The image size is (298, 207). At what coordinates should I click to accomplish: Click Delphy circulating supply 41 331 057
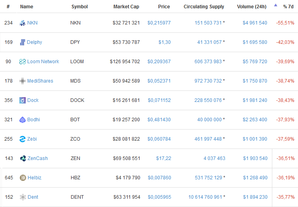point(209,42)
